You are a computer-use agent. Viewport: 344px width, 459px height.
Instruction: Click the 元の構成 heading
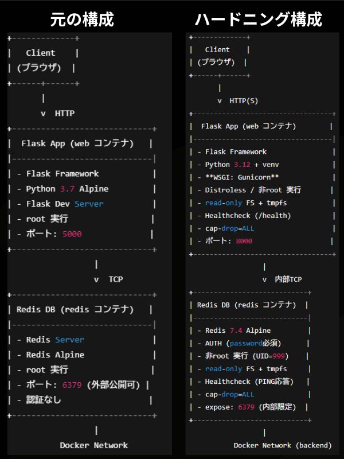(82, 19)
